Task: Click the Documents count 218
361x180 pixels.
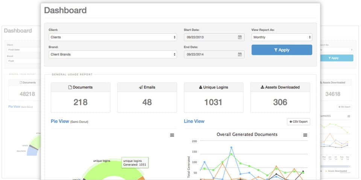Action: pos(80,102)
